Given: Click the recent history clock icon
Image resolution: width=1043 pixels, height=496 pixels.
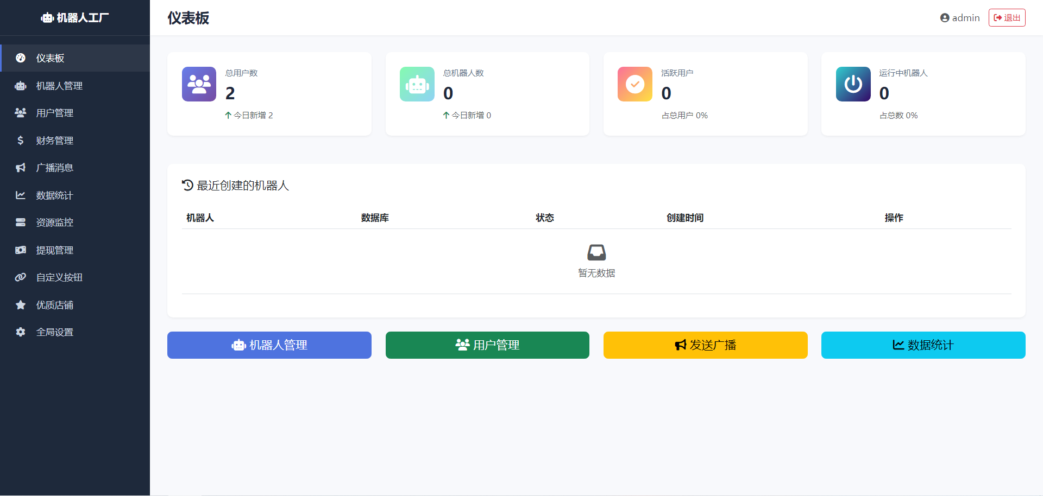Looking at the screenshot, I should 187,186.
